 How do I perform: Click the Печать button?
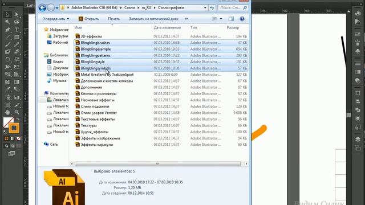114,19
